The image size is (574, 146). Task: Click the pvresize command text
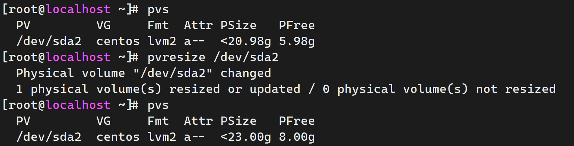coord(176,57)
